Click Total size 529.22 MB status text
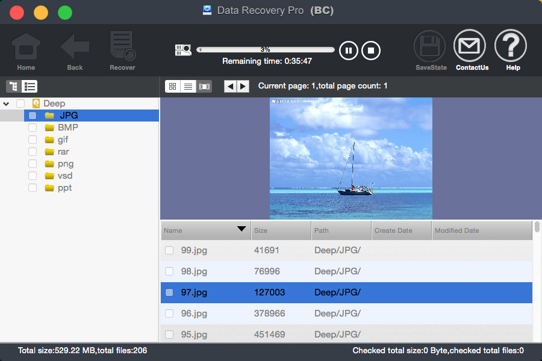542x361 pixels. [x=83, y=351]
